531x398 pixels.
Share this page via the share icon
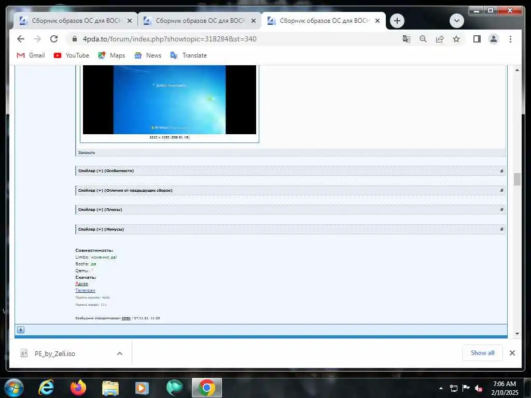pyautogui.click(x=440, y=39)
